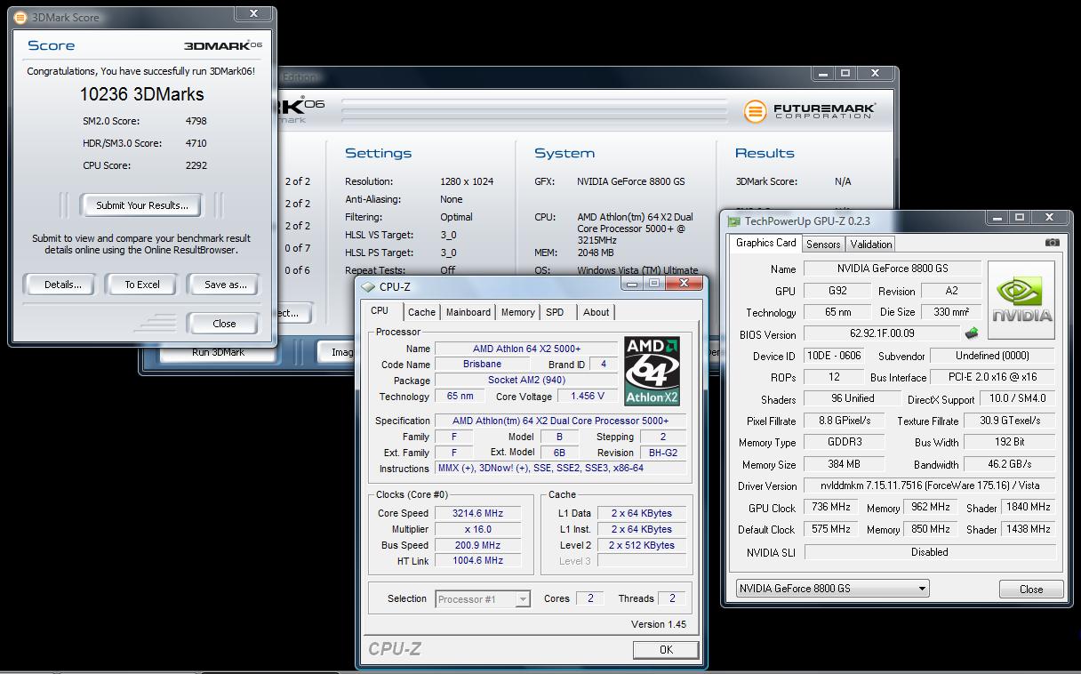
Task: Click the NVIDIA SLI Disabled field
Action: (x=929, y=552)
